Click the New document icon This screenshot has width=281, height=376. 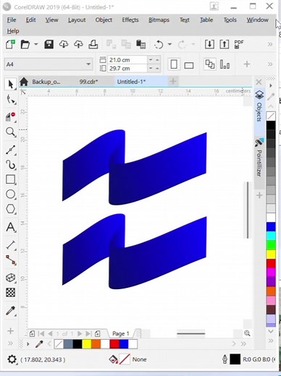pos(10,44)
